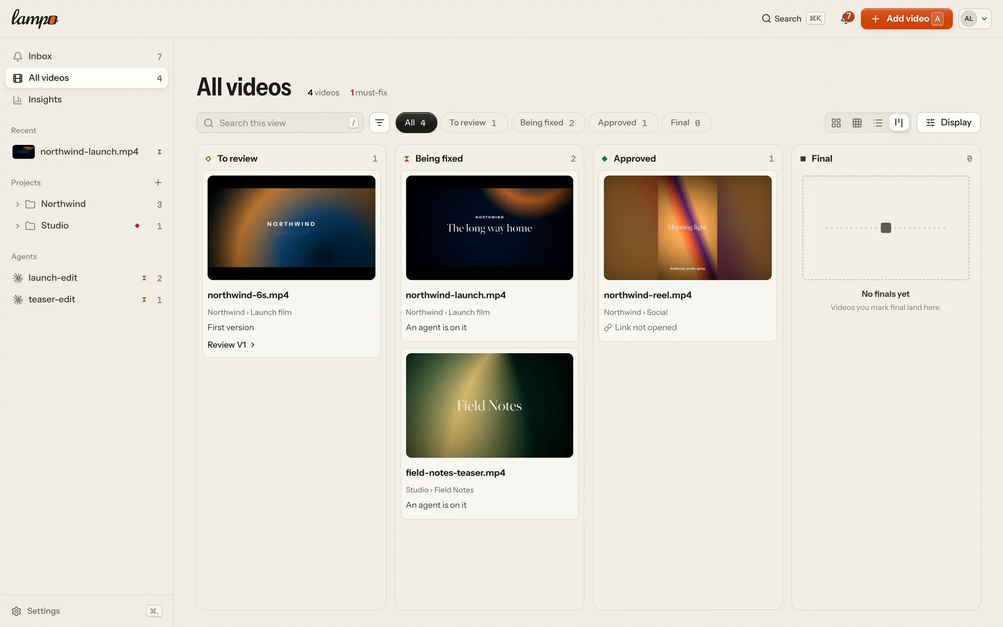Open the Field Notes teaser thumbnail
The image size is (1003, 627).
(489, 405)
